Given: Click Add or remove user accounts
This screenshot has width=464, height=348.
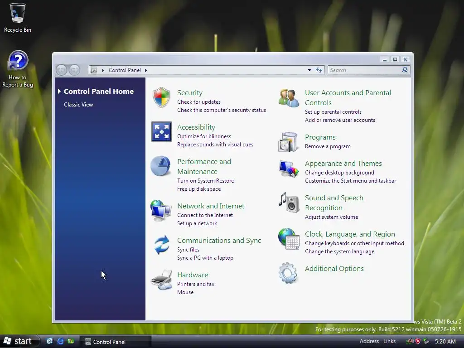Looking at the screenshot, I should point(340,120).
